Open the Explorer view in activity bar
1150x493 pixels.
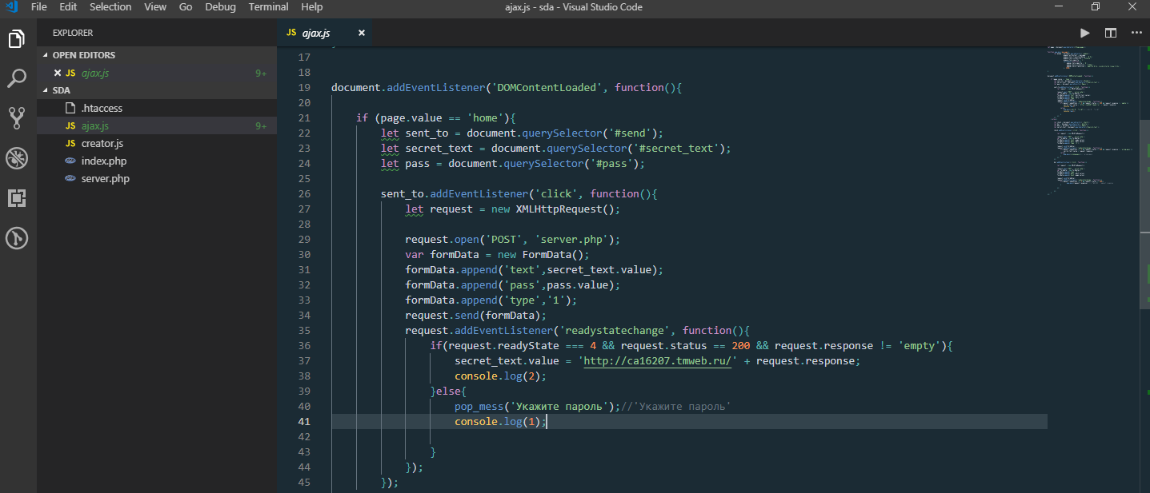18,39
